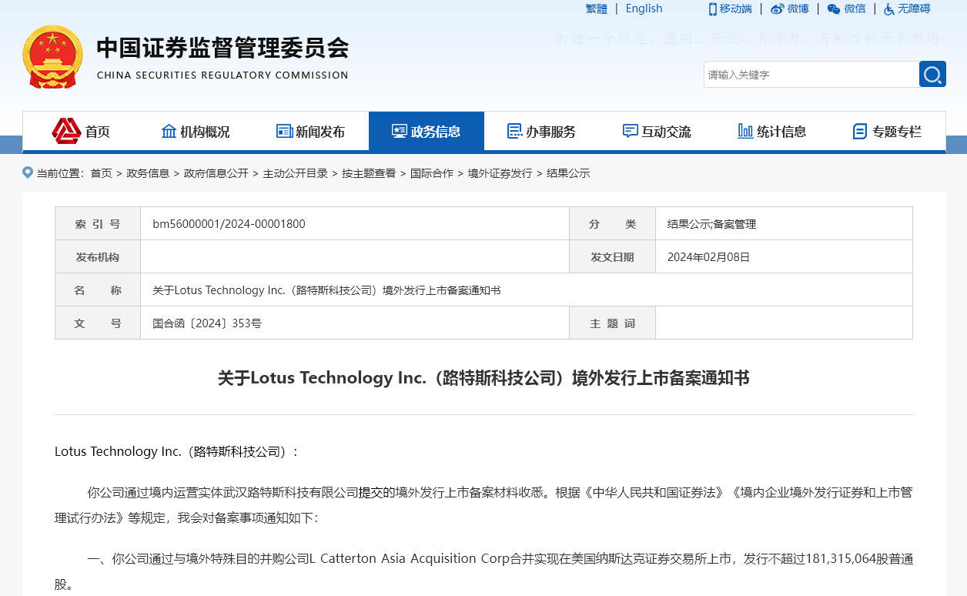Image resolution: width=967 pixels, height=596 pixels.
Task: Open the 新闻发布 navigation tab
Action: coord(311,131)
